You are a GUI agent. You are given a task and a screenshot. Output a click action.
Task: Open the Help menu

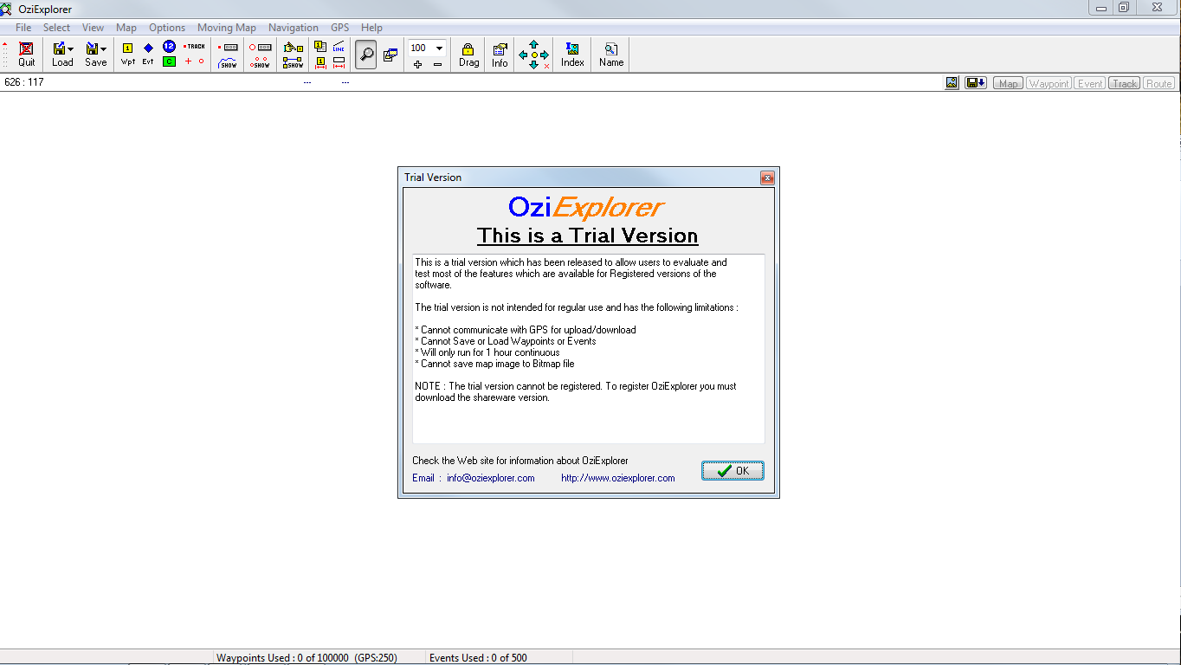371,28
